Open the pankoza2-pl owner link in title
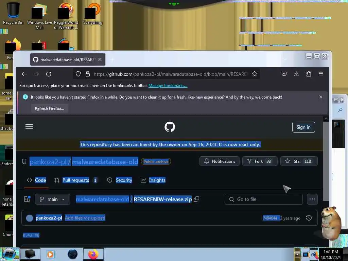The height and width of the screenshot is (261, 348). click(x=48, y=162)
